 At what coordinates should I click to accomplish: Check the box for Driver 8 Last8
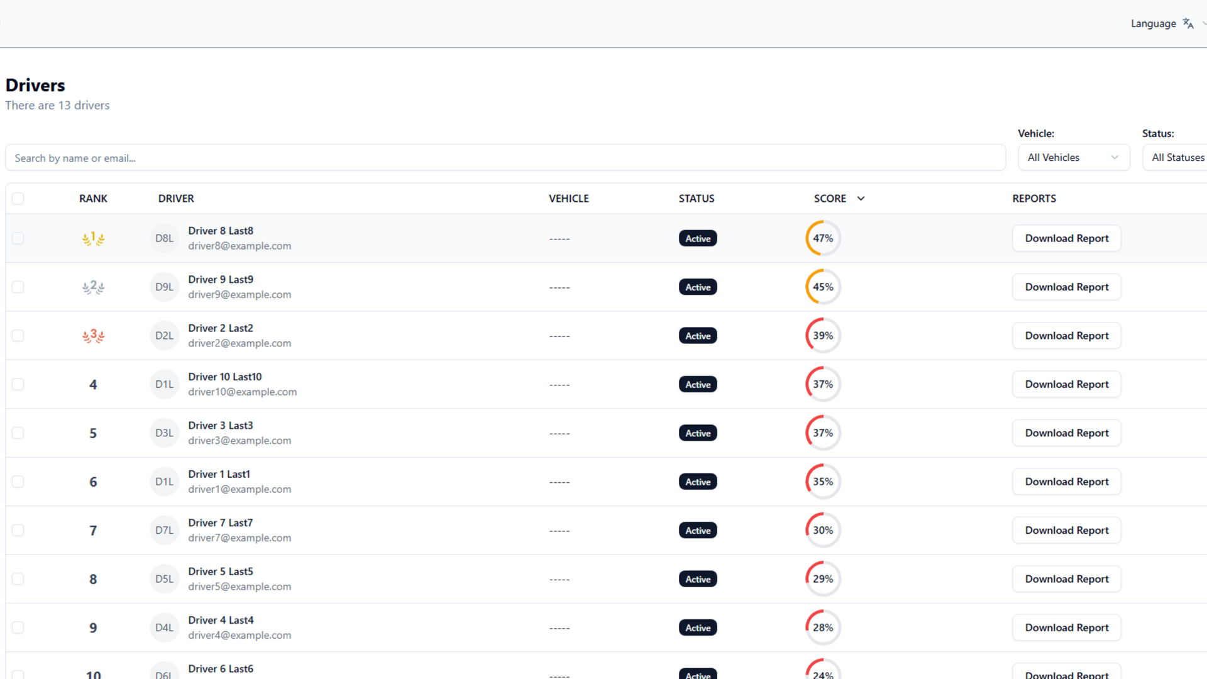pos(18,238)
